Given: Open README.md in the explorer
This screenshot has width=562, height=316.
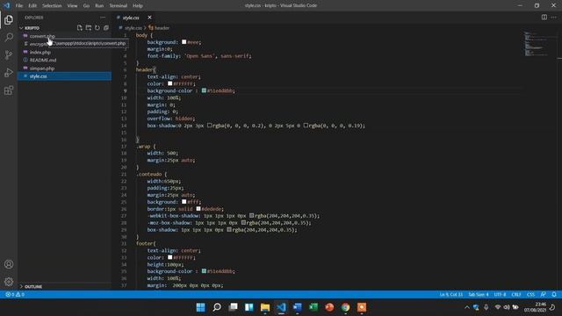Looking at the screenshot, I should 43,61.
